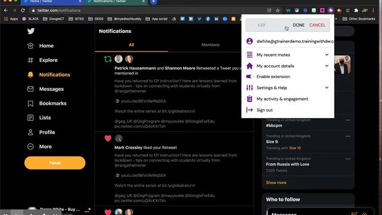The width and height of the screenshot is (382, 215).
Task: Reload the page with the refresh icon
Action: pyautogui.click(x=23, y=11)
